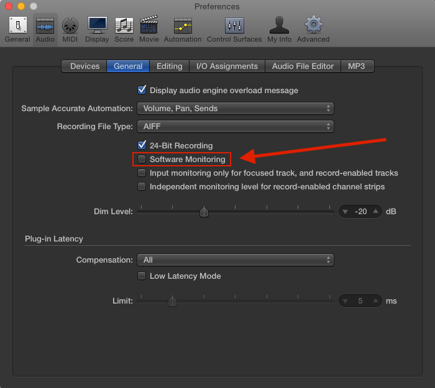Screen dimensions: 435x388
Task: Click the Audio File Editor tab
Action: (303, 66)
